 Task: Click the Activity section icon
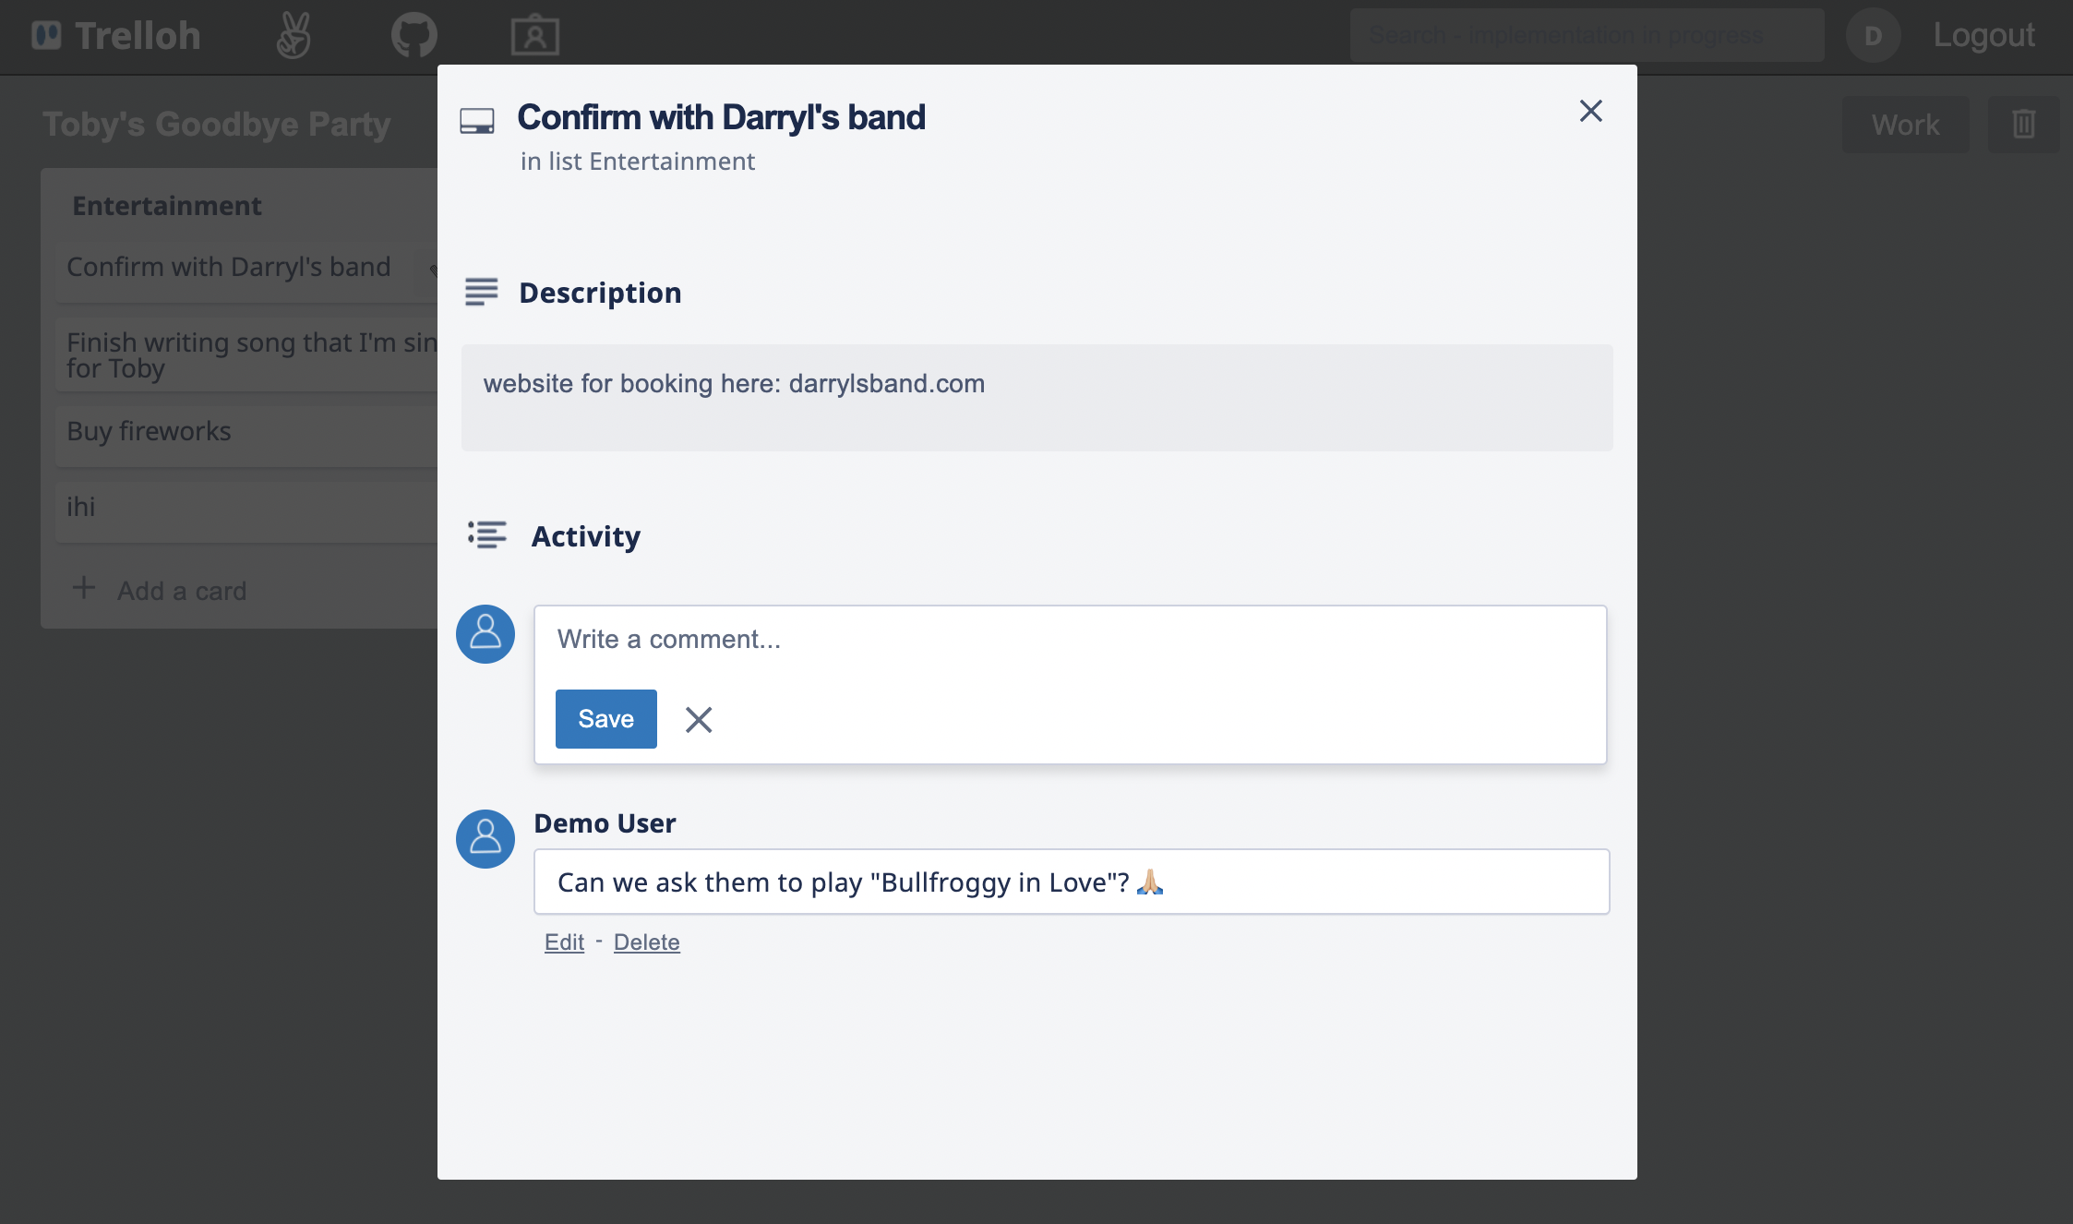point(486,535)
